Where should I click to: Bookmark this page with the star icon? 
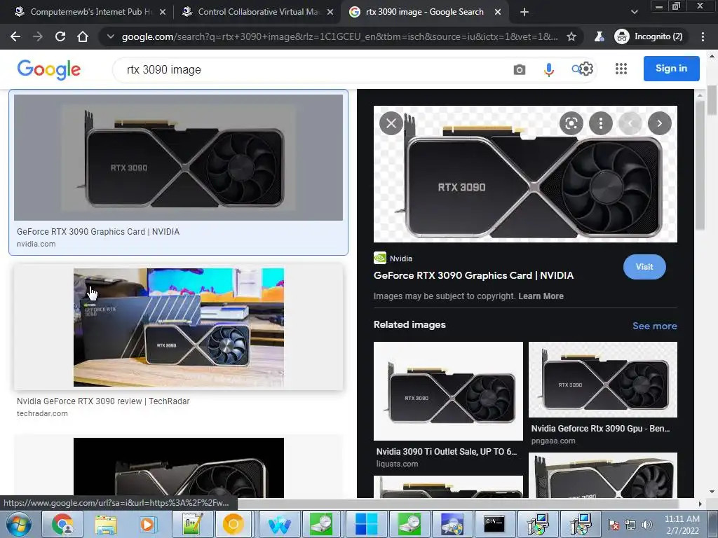click(571, 36)
